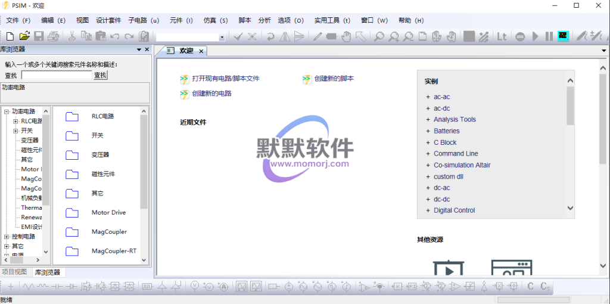Select the Label tool icon
This screenshot has width=610, height=304.
(x=331, y=36)
